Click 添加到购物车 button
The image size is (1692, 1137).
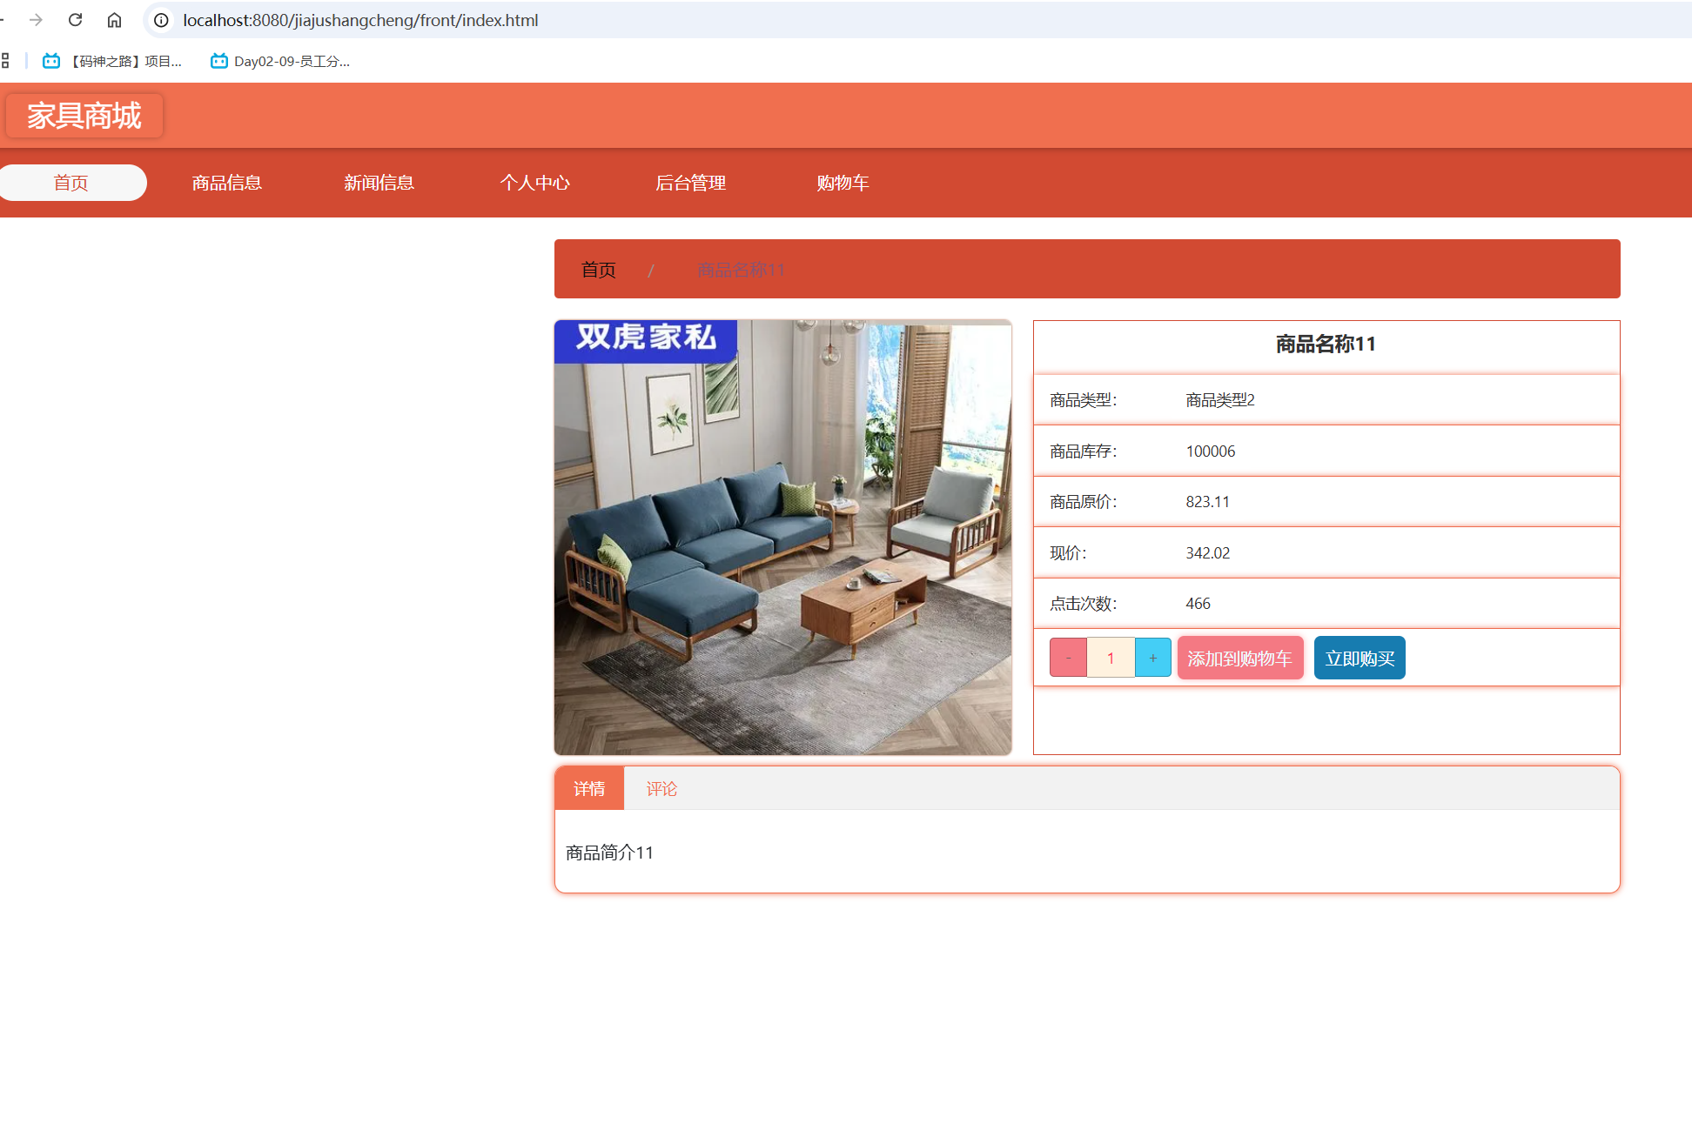click(x=1239, y=658)
